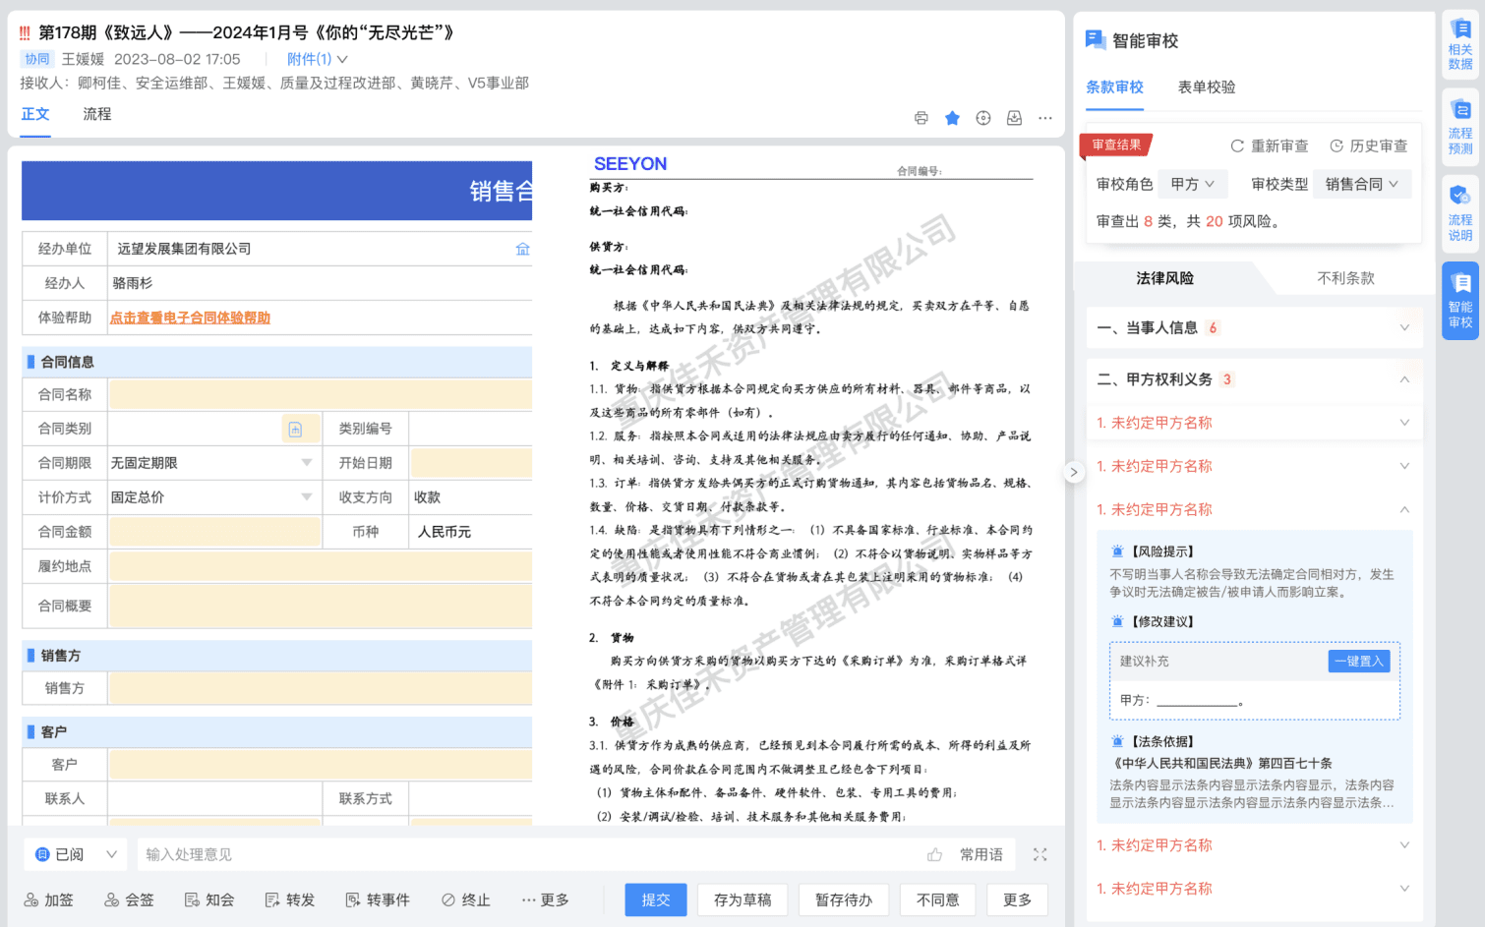This screenshot has width=1485, height=927.
Task: Open 流程说明 in the right sidebar
Action: click(x=1460, y=212)
